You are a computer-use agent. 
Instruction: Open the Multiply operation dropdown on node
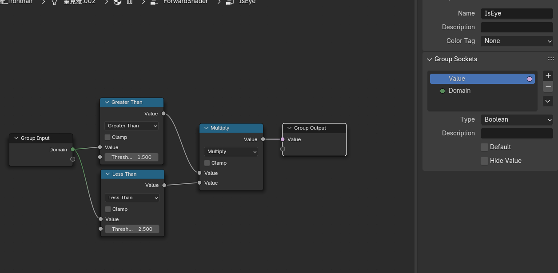(x=231, y=151)
